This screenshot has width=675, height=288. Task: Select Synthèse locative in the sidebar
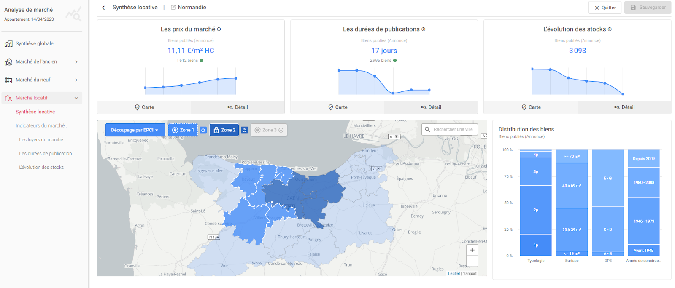click(x=35, y=112)
